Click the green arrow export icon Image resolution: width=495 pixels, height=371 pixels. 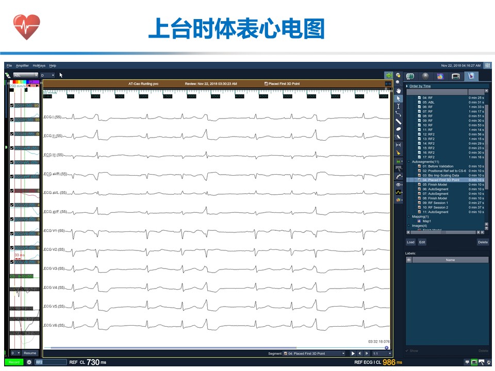[x=389, y=75]
